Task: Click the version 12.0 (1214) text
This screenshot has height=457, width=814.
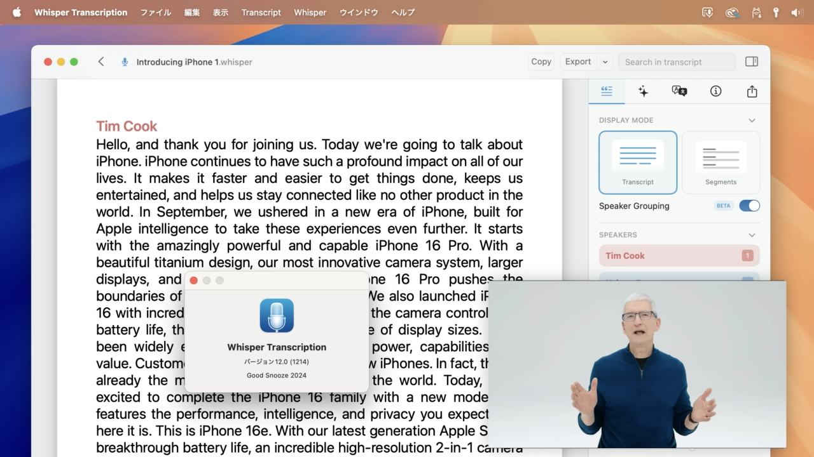Action: 277,362
